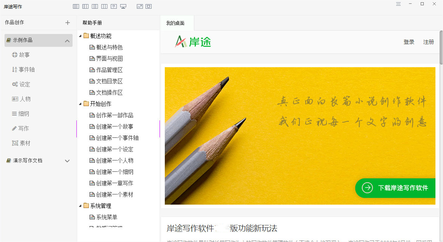Viewport: 443px width, 242px height.
Task: Open the 人物 characters section
Action: [25, 99]
